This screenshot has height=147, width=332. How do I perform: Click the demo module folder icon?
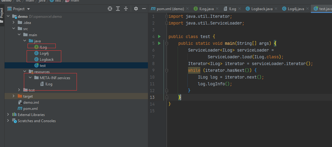point(14,16)
